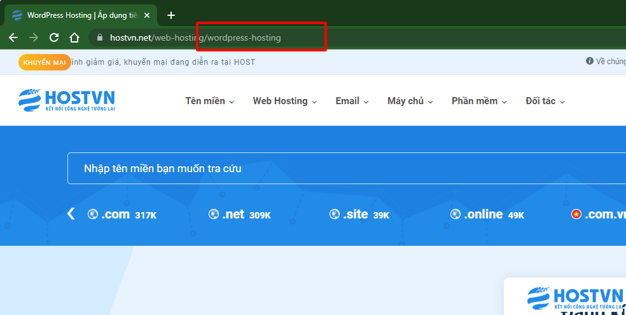Image resolution: width=626 pixels, height=315 pixels.
Task: Click the globe icon beside .site
Action: [334, 214]
